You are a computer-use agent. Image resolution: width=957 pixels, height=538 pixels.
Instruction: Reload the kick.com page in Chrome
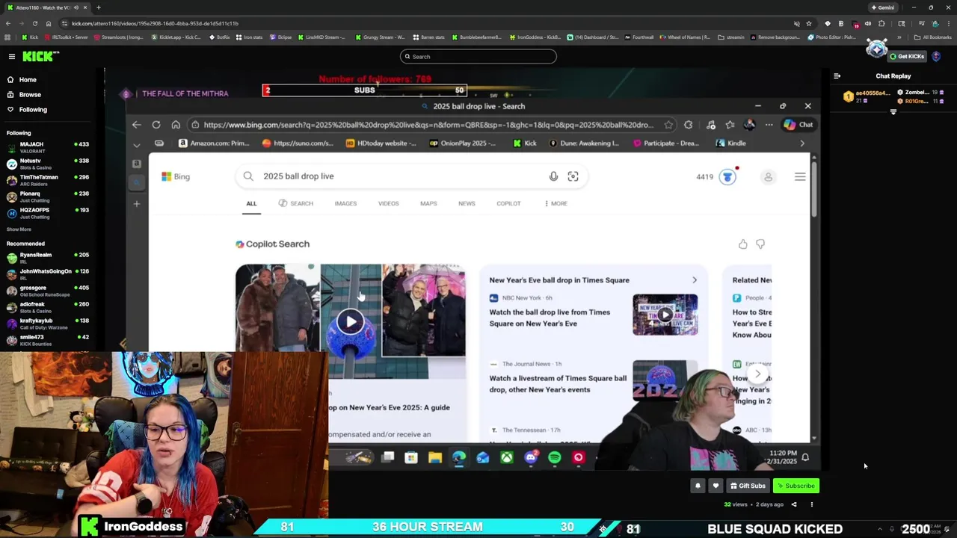(34, 23)
